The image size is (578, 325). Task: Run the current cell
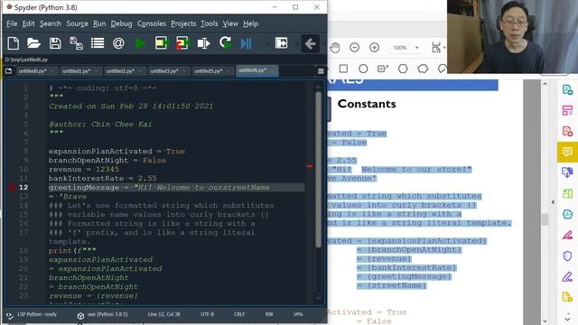tap(161, 43)
